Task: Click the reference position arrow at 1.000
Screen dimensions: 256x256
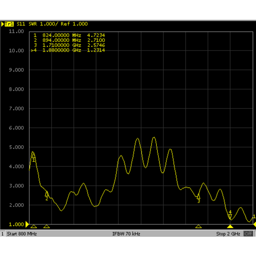Action: pos(27,224)
